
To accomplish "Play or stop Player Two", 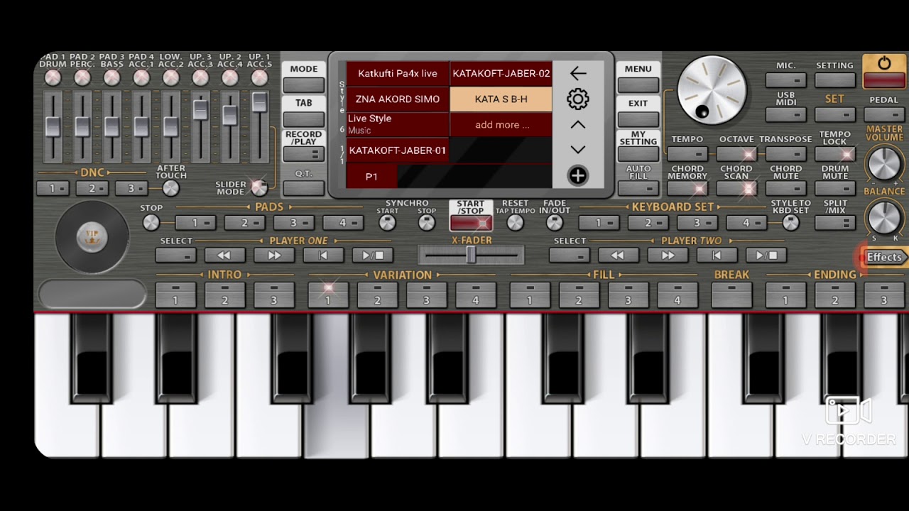I will [766, 255].
